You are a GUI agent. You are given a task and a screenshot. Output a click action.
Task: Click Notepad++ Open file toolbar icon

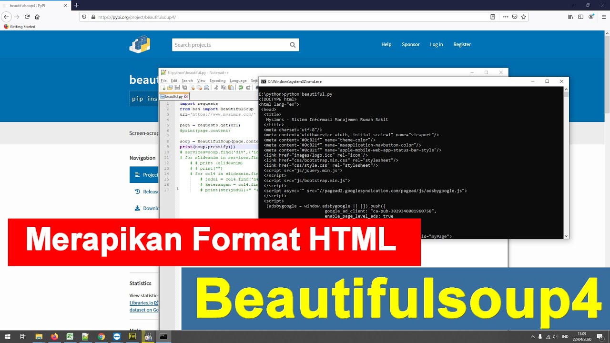(171, 88)
